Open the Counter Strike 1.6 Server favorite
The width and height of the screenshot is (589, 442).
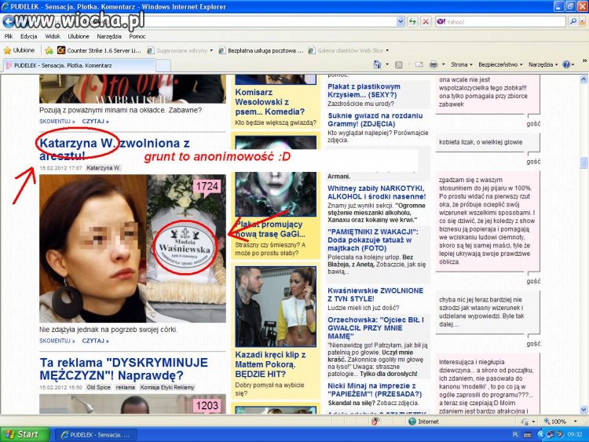[99, 50]
